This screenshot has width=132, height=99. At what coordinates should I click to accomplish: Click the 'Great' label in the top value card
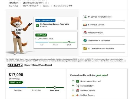pos(69,45)
